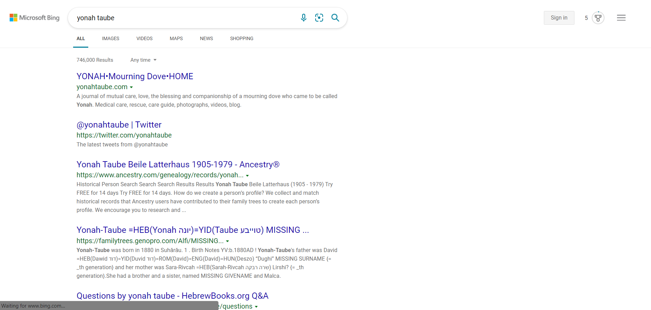This screenshot has height=310, width=651.
Task: Start voice search with microphone icon
Action: coord(304,18)
